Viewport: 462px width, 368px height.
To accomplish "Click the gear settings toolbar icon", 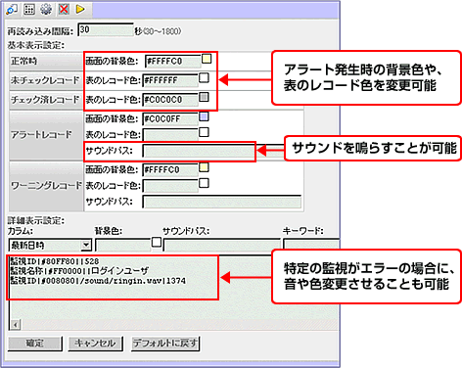I will (x=46, y=9).
